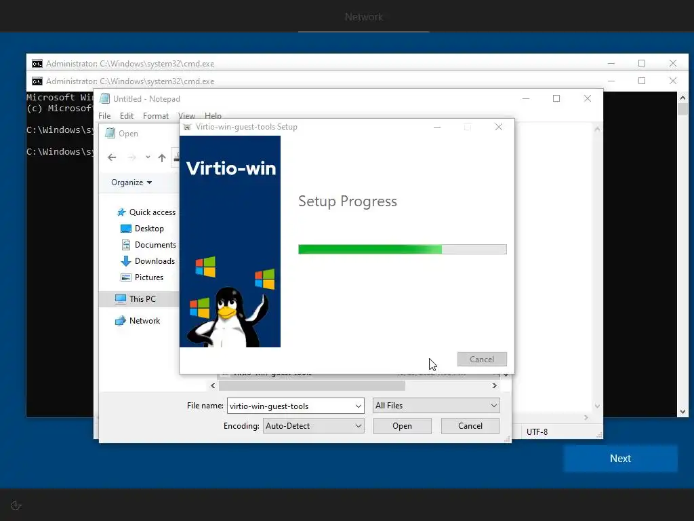Open Ease of Access icon at bottom left
This screenshot has height=521, width=694.
(x=16, y=505)
